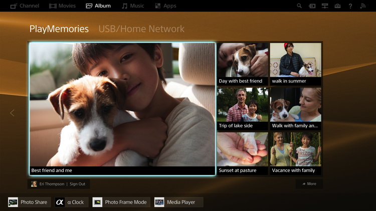The width and height of the screenshot is (376, 211).
Task: Click the Photo Share icon
Action: (x=13, y=202)
